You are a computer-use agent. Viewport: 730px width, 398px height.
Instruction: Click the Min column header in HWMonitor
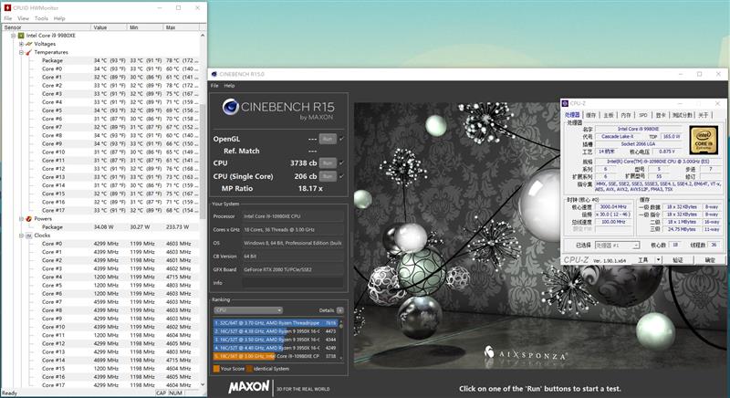tap(145, 27)
